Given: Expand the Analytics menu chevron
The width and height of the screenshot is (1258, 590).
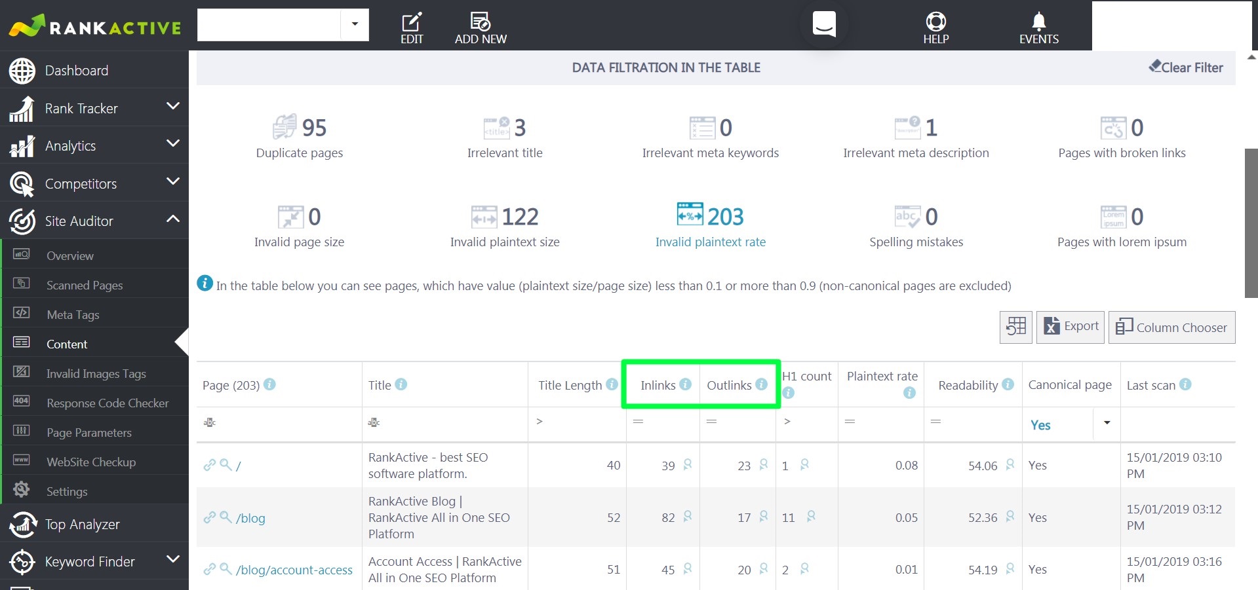Looking at the screenshot, I should (x=173, y=143).
